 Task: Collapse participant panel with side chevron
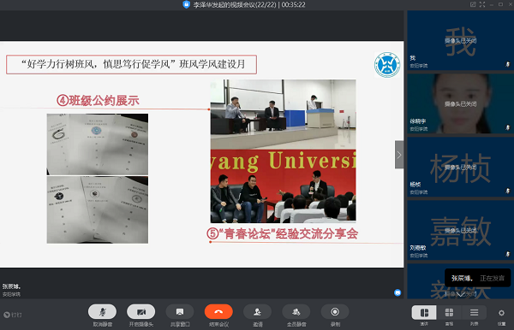399,155
